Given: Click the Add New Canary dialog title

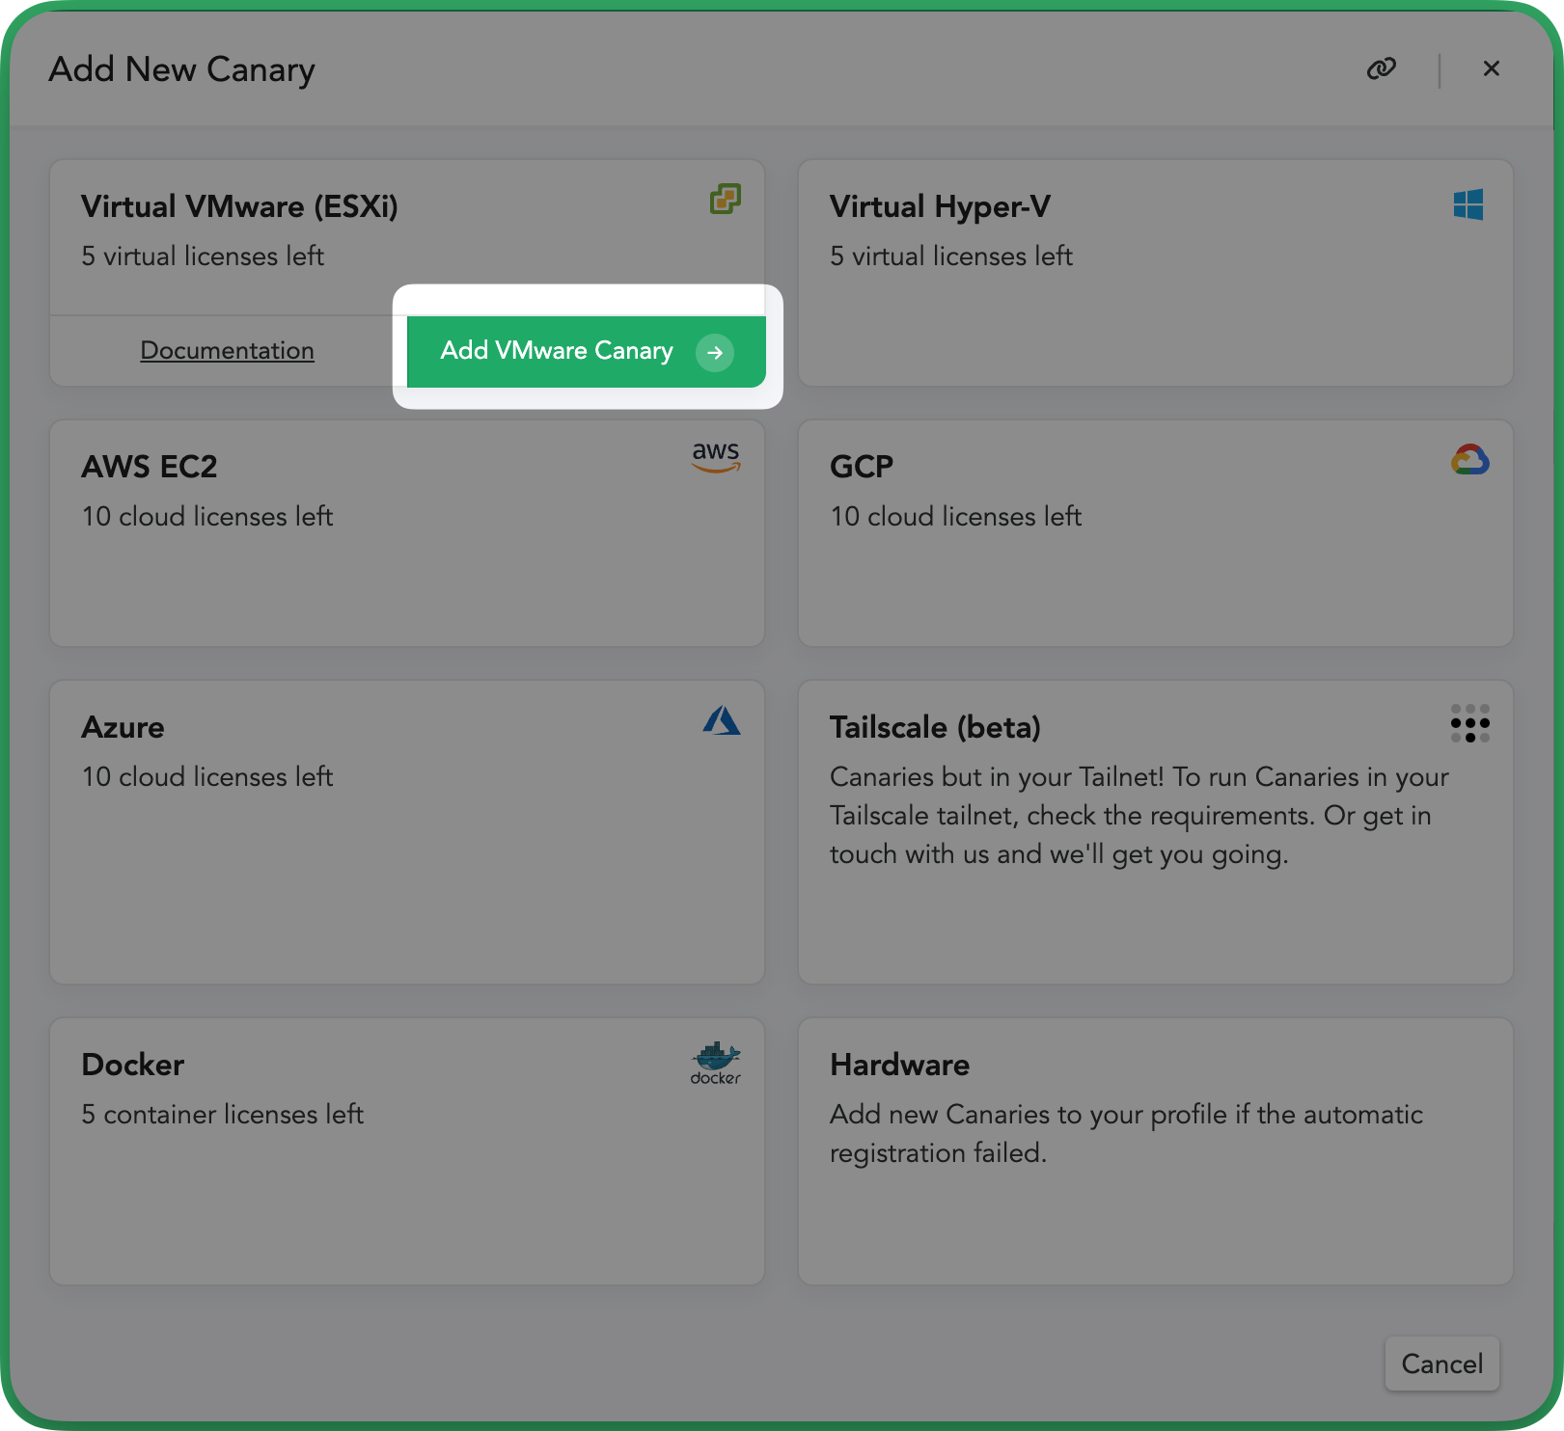Looking at the screenshot, I should [x=182, y=69].
